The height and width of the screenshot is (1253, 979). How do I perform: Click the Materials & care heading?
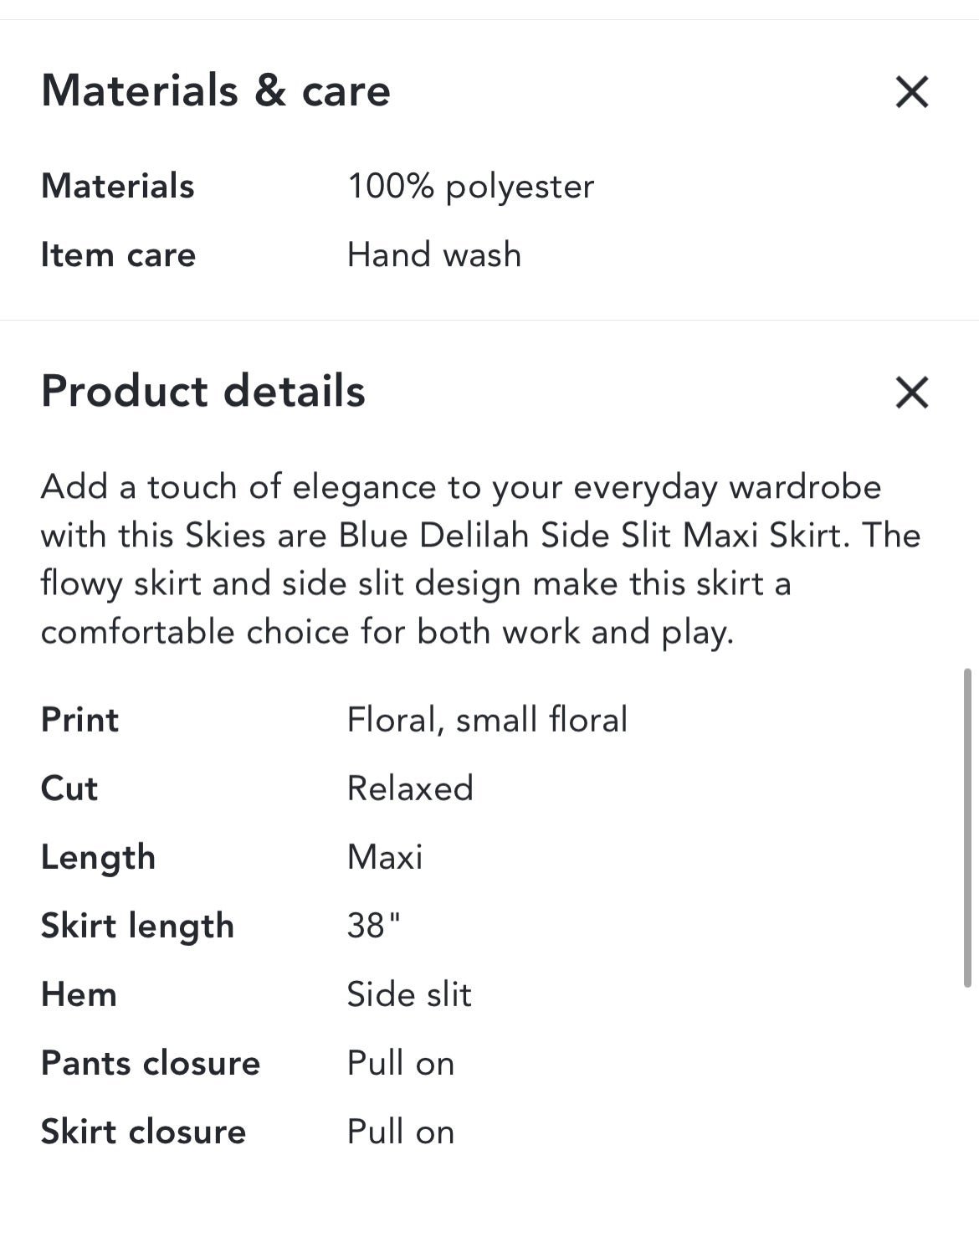coord(216,90)
